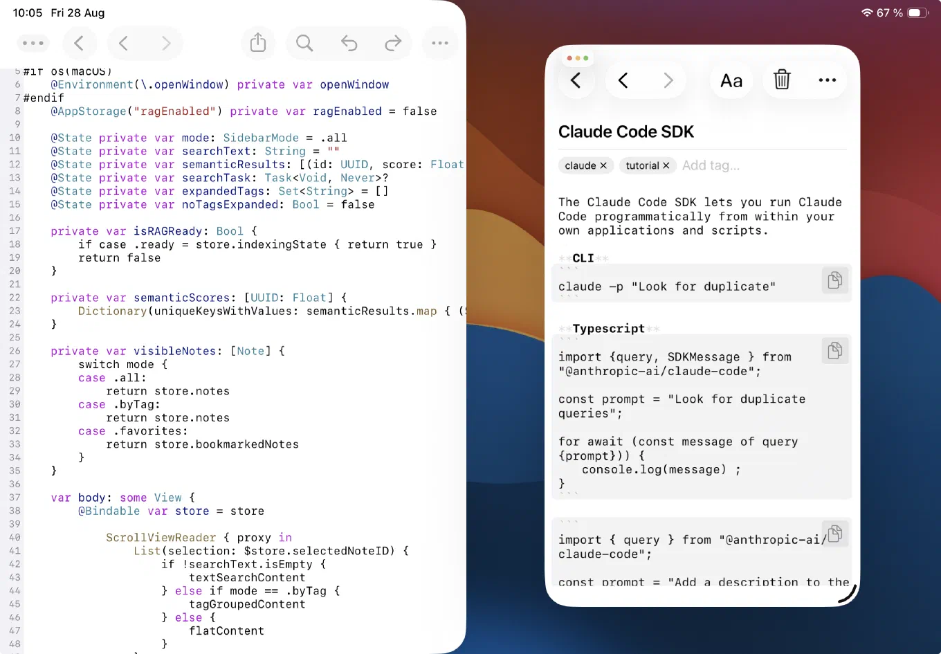
Task: Click flatContent in the code
Action: point(226,631)
